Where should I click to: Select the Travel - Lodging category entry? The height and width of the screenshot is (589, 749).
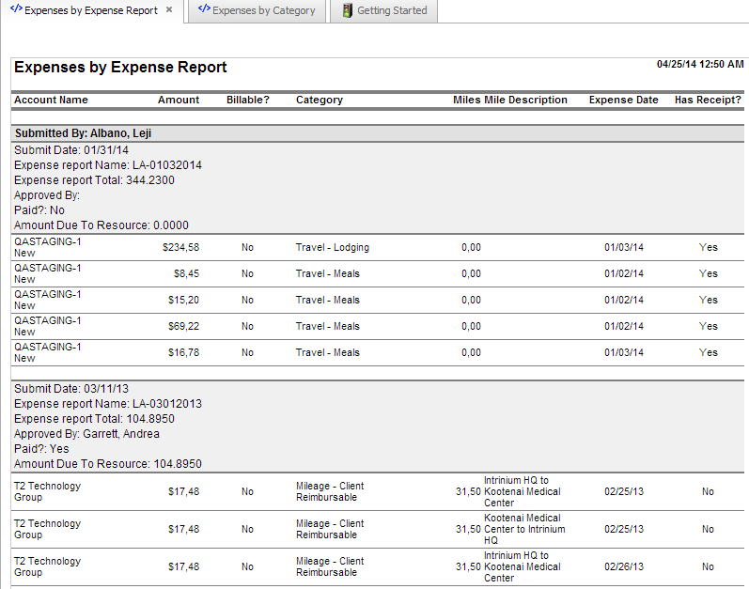coord(333,248)
